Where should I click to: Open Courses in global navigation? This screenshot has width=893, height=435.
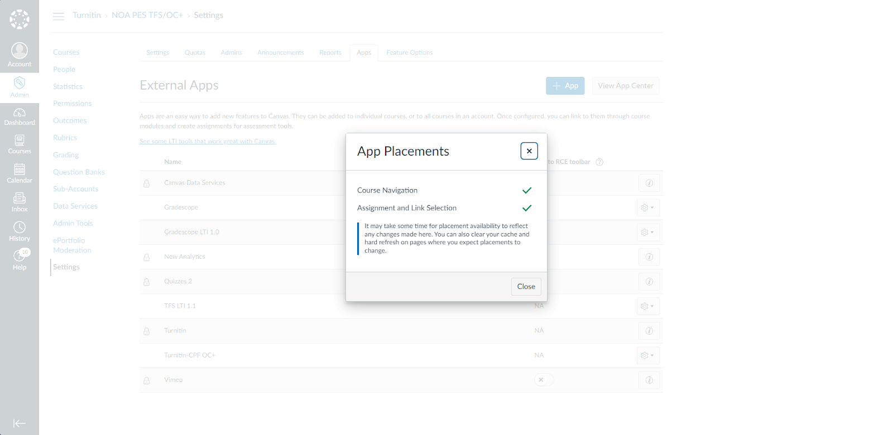(x=20, y=145)
